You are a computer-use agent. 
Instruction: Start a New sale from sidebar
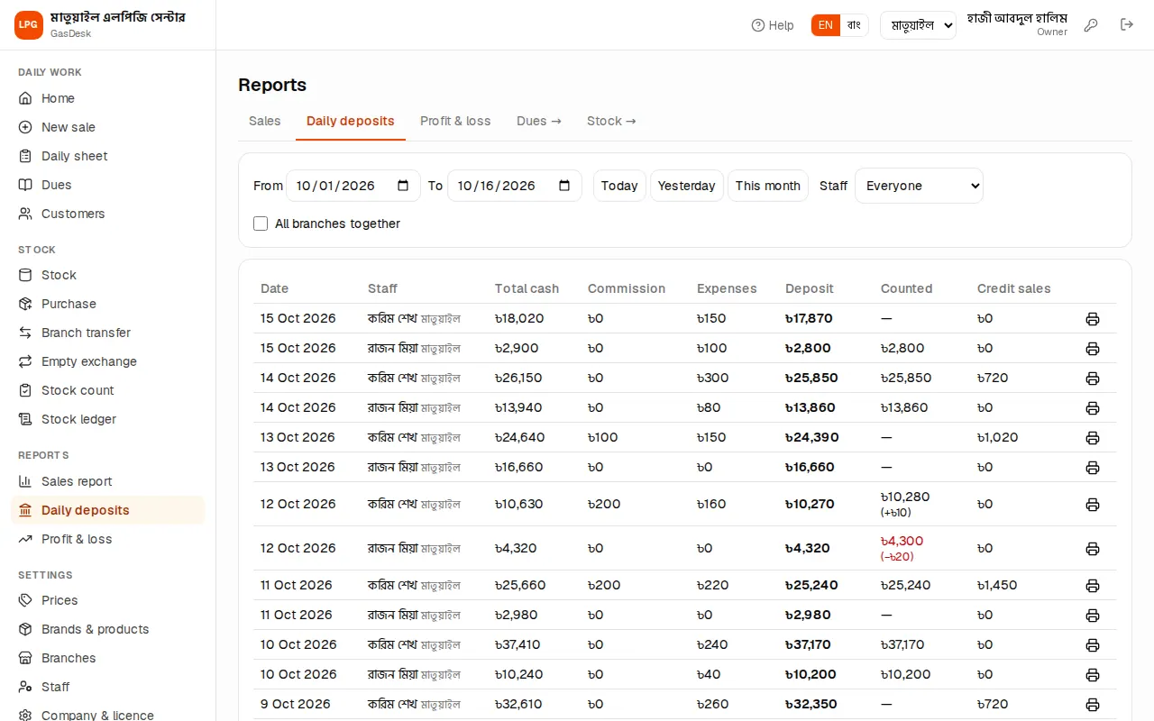108,127
